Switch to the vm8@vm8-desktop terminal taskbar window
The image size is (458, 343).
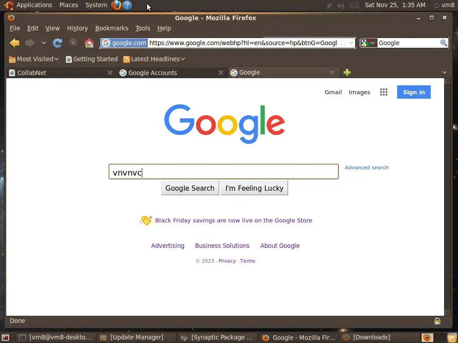(x=55, y=338)
